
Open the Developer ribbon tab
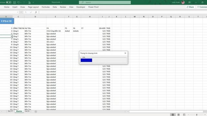coord(81,7)
